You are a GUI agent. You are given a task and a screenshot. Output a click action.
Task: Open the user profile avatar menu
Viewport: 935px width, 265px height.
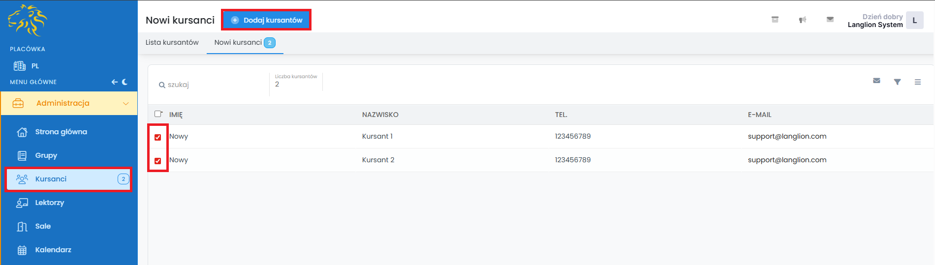point(914,21)
